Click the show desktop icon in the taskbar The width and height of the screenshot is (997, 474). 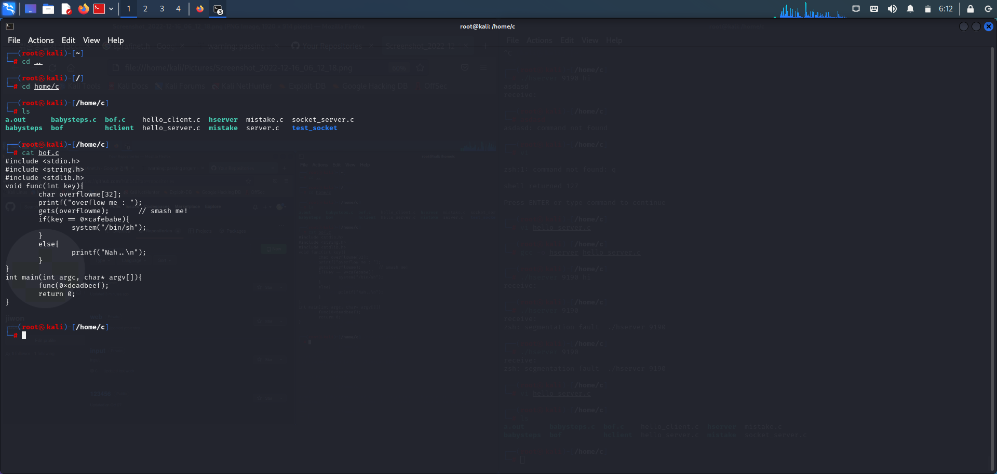[x=31, y=9]
